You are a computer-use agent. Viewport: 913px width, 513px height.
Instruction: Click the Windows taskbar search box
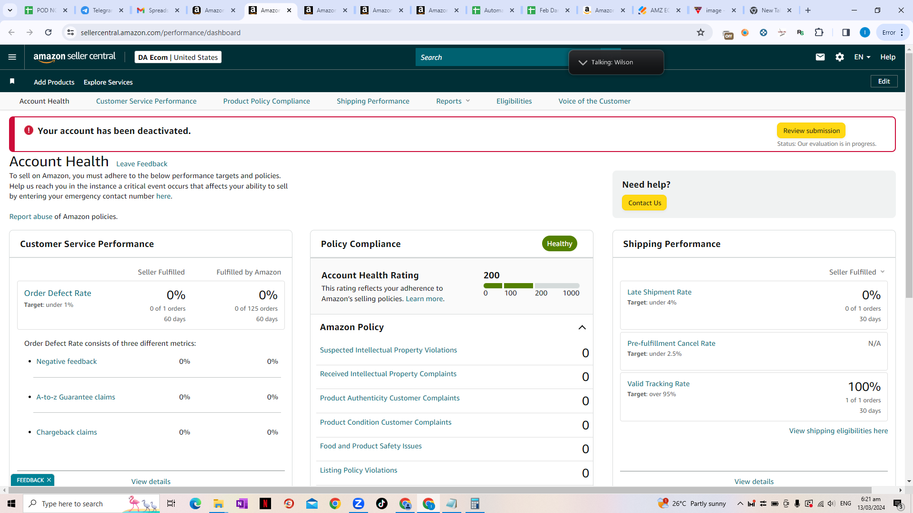91,503
